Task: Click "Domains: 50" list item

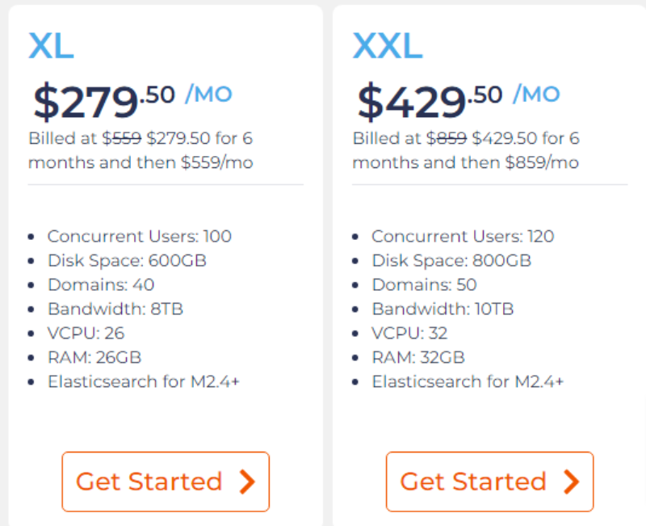Action: coord(424,285)
